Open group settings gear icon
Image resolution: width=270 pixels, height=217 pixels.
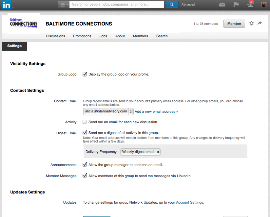[x=251, y=24]
